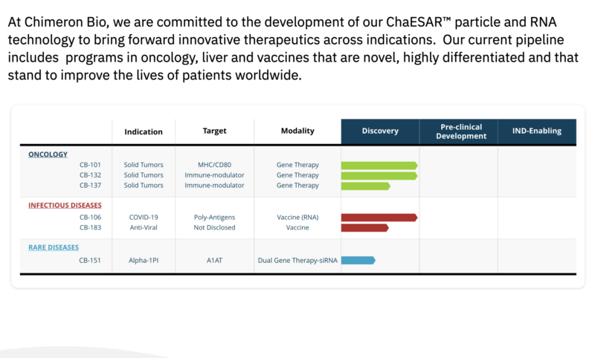Click the CB-101 green progress bar
The image size is (595, 358).
(x=379, y=166)
